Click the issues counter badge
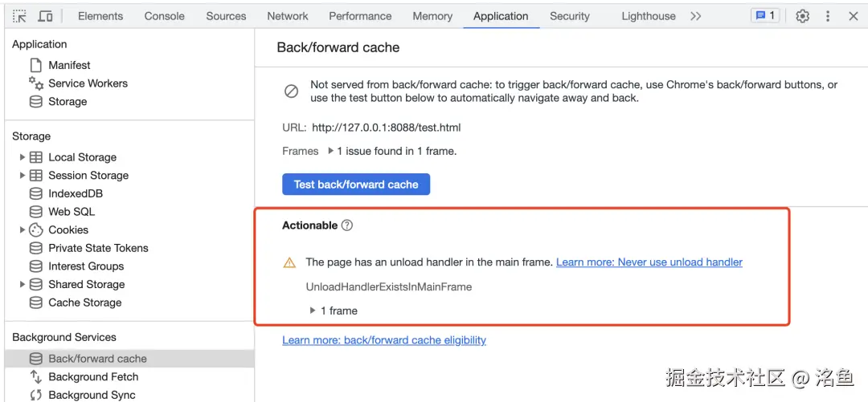Image resolution: width=868 pixels, height=402 pixels. [x=764, y=16]
